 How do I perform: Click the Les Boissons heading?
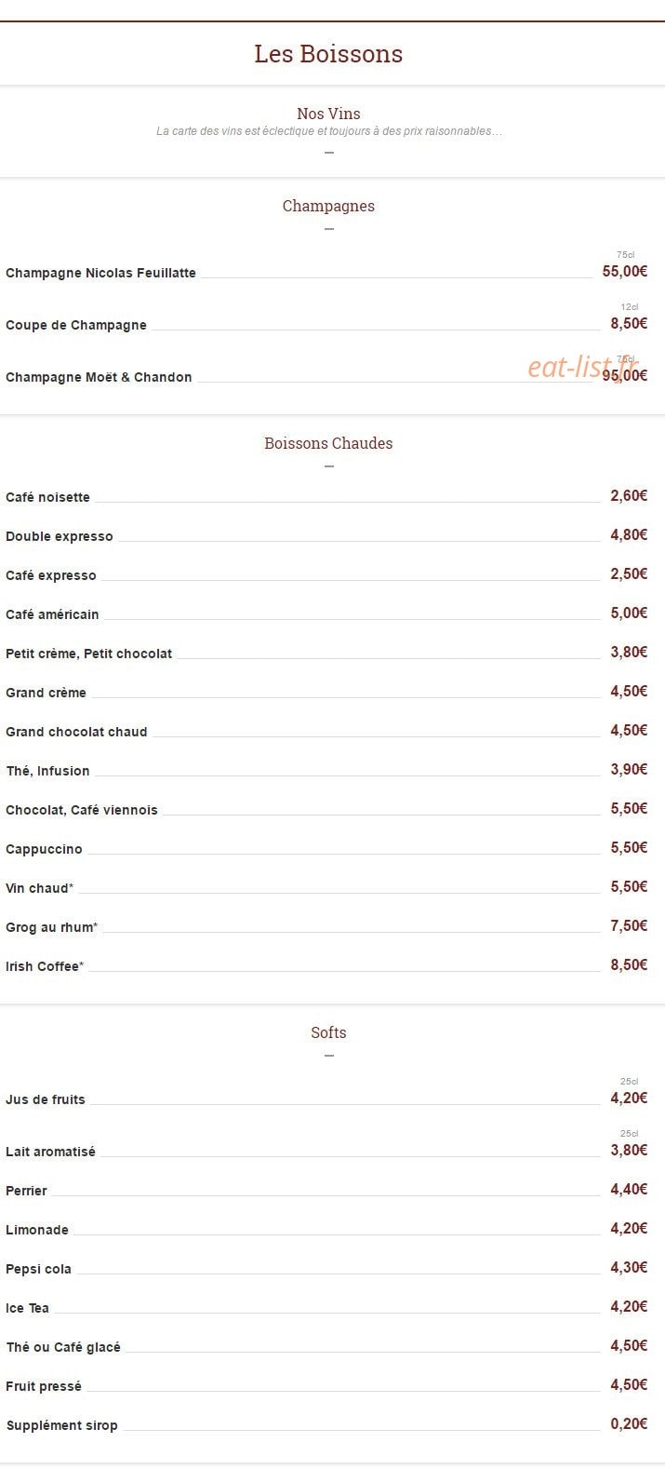tap(328, 54)
